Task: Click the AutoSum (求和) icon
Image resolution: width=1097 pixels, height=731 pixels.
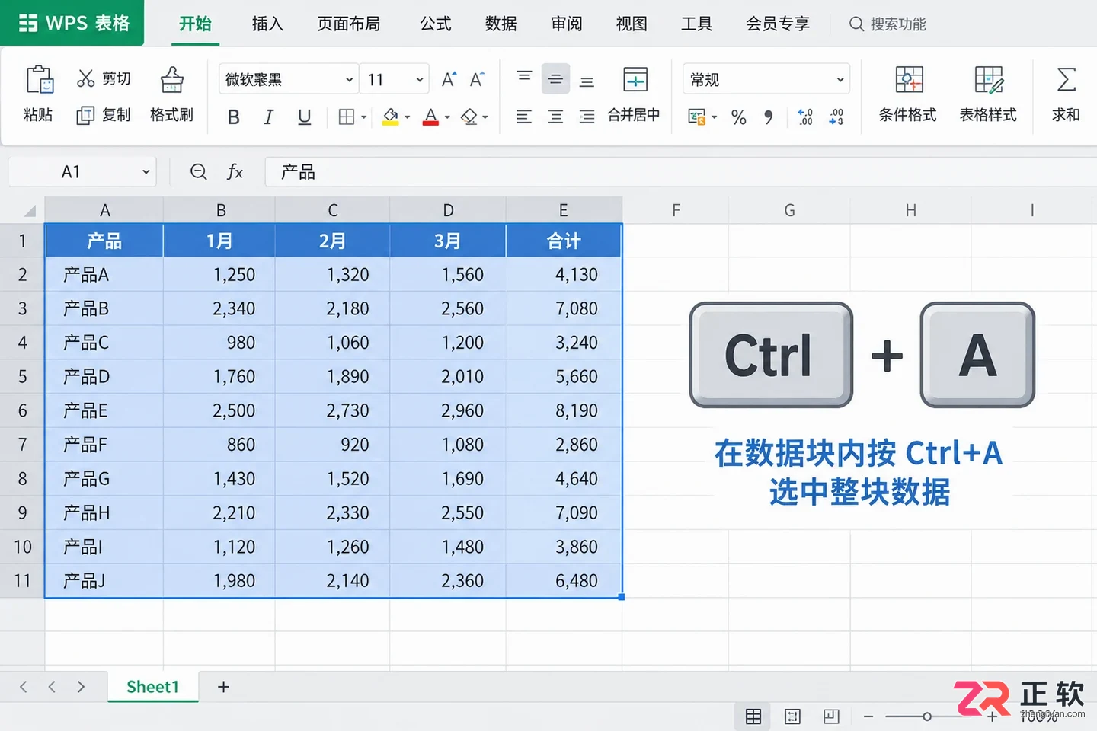Action: (1067, 79)
